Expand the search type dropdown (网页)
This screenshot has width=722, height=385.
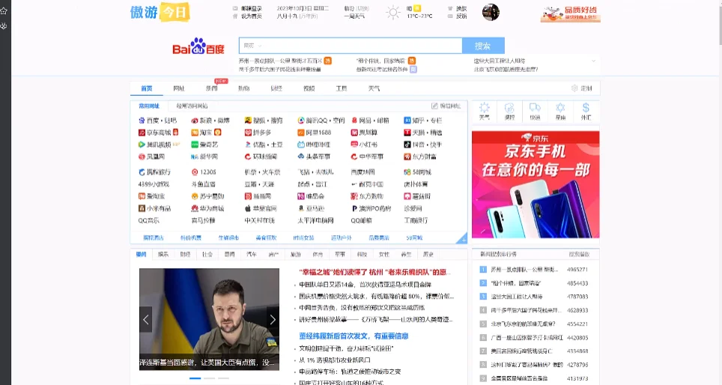[253, 46]
